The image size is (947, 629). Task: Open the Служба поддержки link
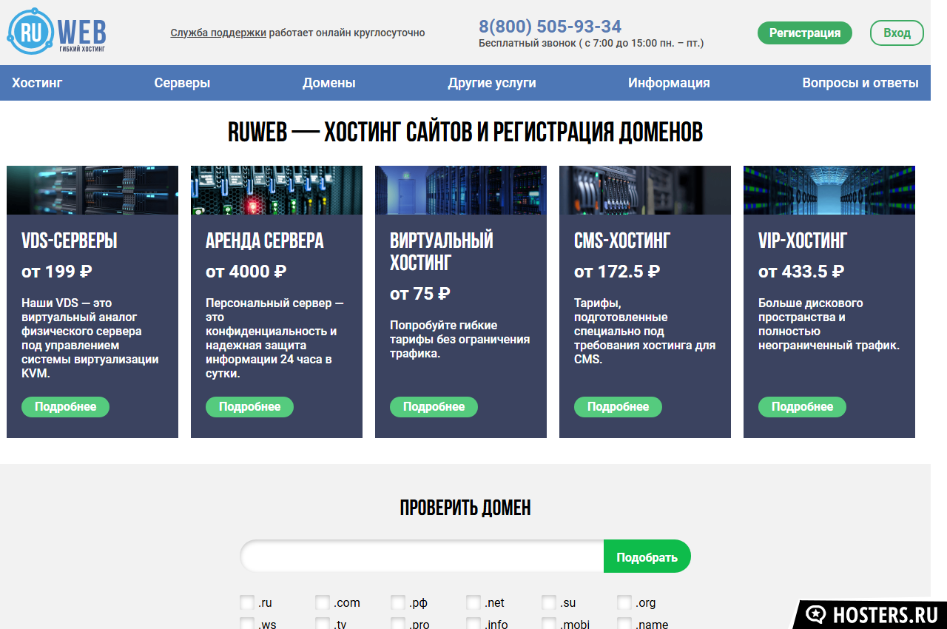tap(218, 33)
